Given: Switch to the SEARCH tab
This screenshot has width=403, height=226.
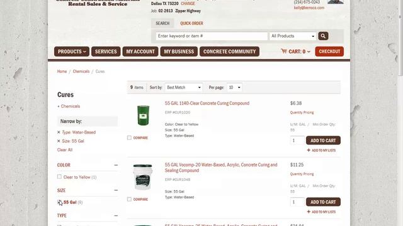Looking at the screenshot, I should point(162,23).
